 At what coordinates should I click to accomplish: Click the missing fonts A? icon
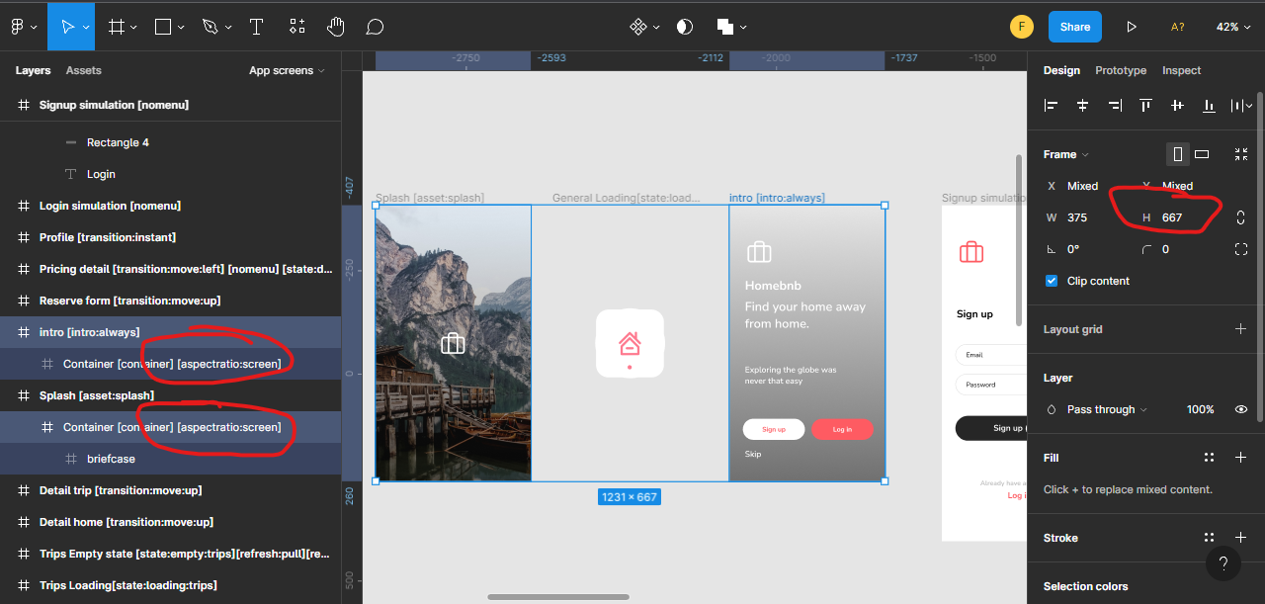pyautogui.click(x=1177, y=27)
